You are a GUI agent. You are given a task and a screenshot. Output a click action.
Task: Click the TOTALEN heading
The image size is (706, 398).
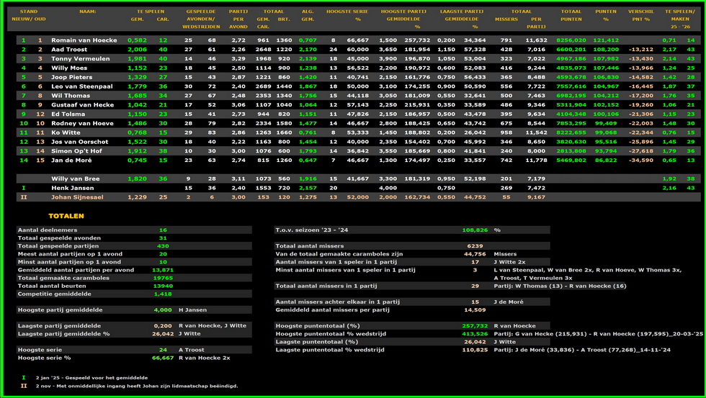click(66, 216)
